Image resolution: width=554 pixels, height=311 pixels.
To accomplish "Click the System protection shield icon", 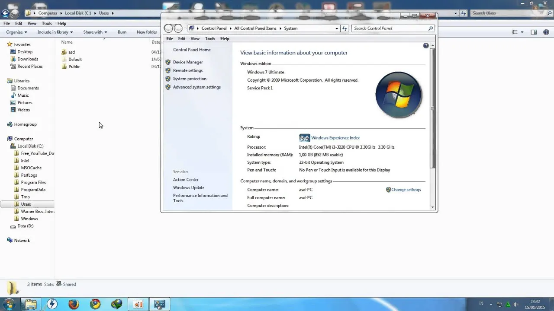I will point(168,79).
